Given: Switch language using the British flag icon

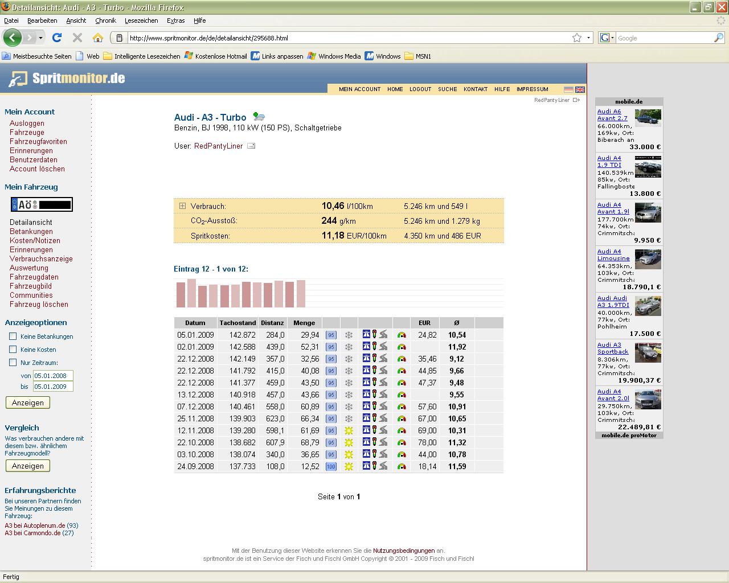Looking at the screenshot, I should pos(580,89).
